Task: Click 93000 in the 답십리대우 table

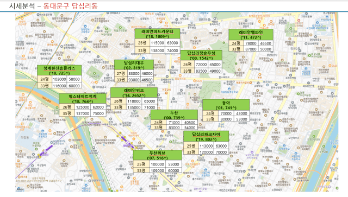Action: (x=134, y=80)
